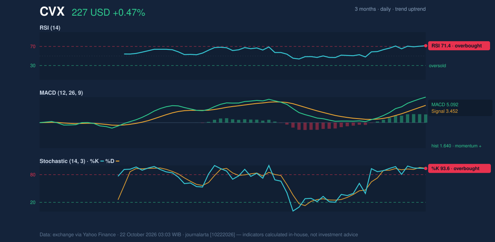Click the 3 months daily trend uptrend label
This screenshot has width=495, height=242.
[x=390, y=9]
